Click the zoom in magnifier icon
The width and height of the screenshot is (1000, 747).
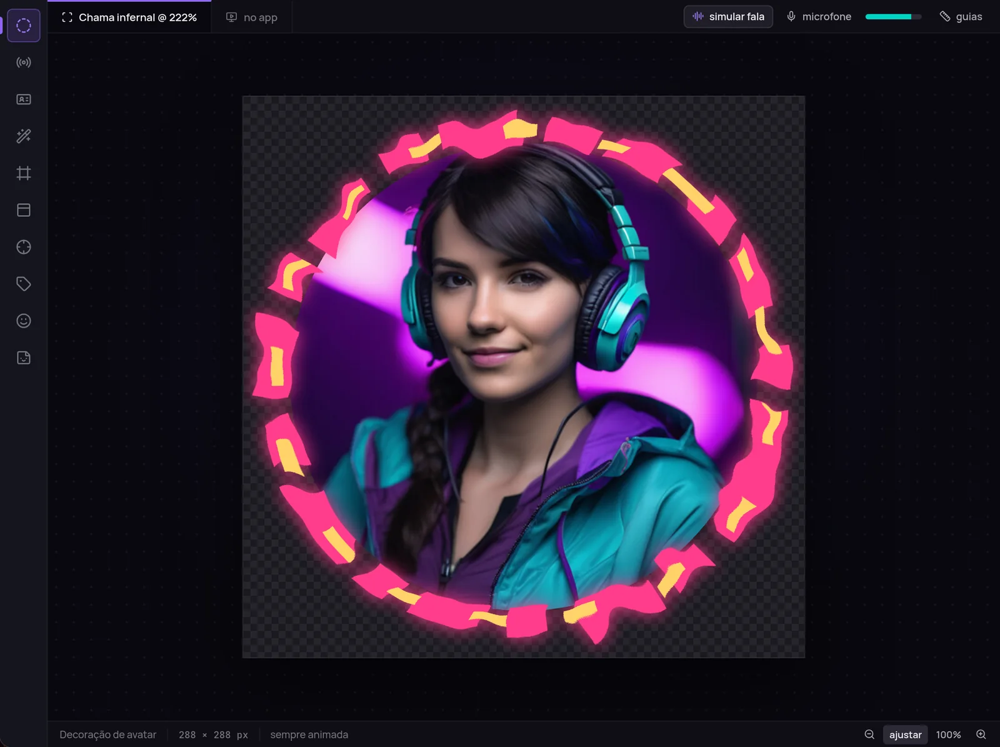tap(981, 734)
